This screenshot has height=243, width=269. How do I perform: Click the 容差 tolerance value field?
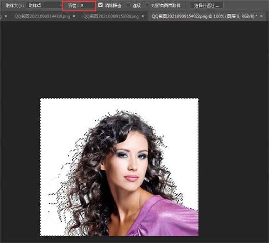coord(79,6)
